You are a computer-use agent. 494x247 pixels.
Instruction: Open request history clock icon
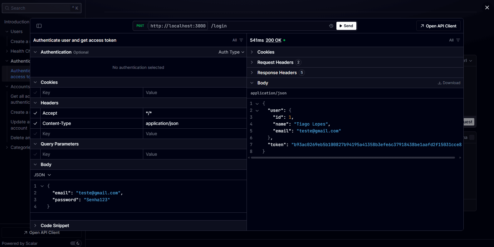(331, 26)
